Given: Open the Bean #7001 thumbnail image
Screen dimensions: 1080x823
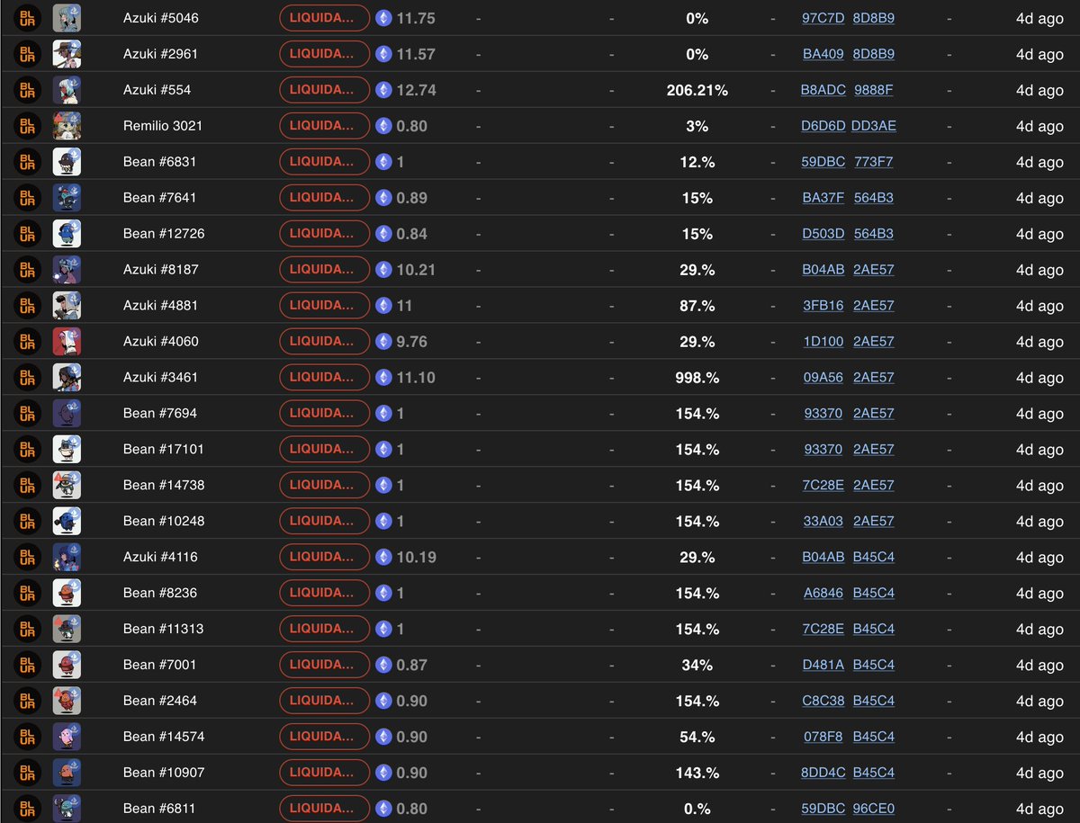Looking at the screenshot, I should 67,665.
